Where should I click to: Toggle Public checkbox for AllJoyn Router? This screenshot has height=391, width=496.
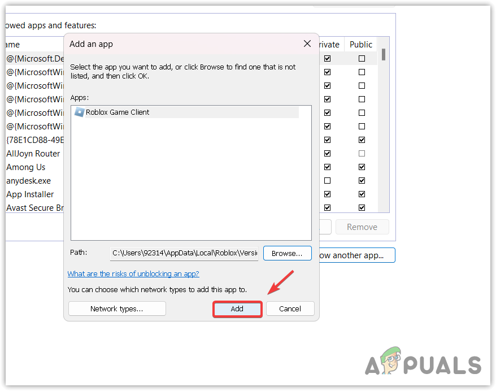[362, 154]
